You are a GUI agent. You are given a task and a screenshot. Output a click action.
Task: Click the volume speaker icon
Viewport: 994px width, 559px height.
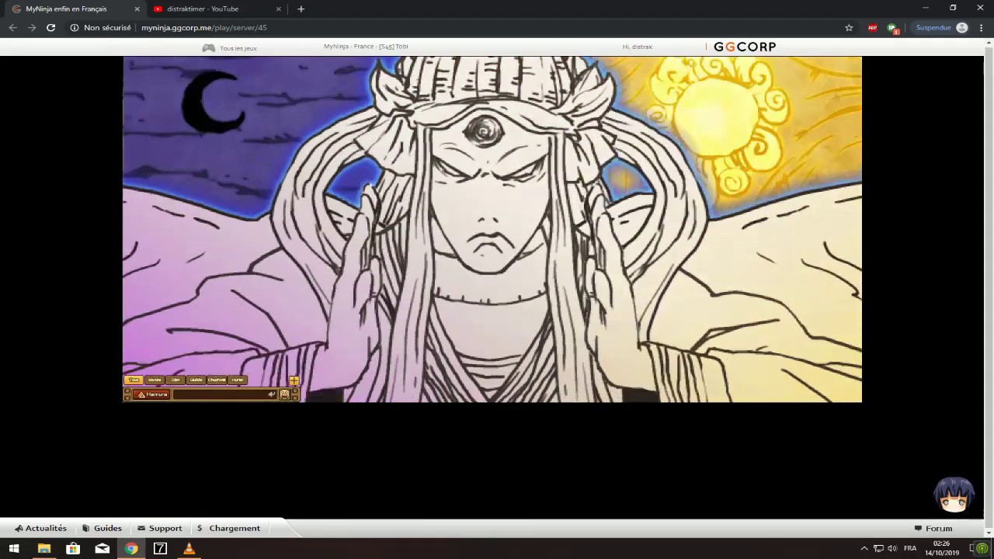point(892,548)
